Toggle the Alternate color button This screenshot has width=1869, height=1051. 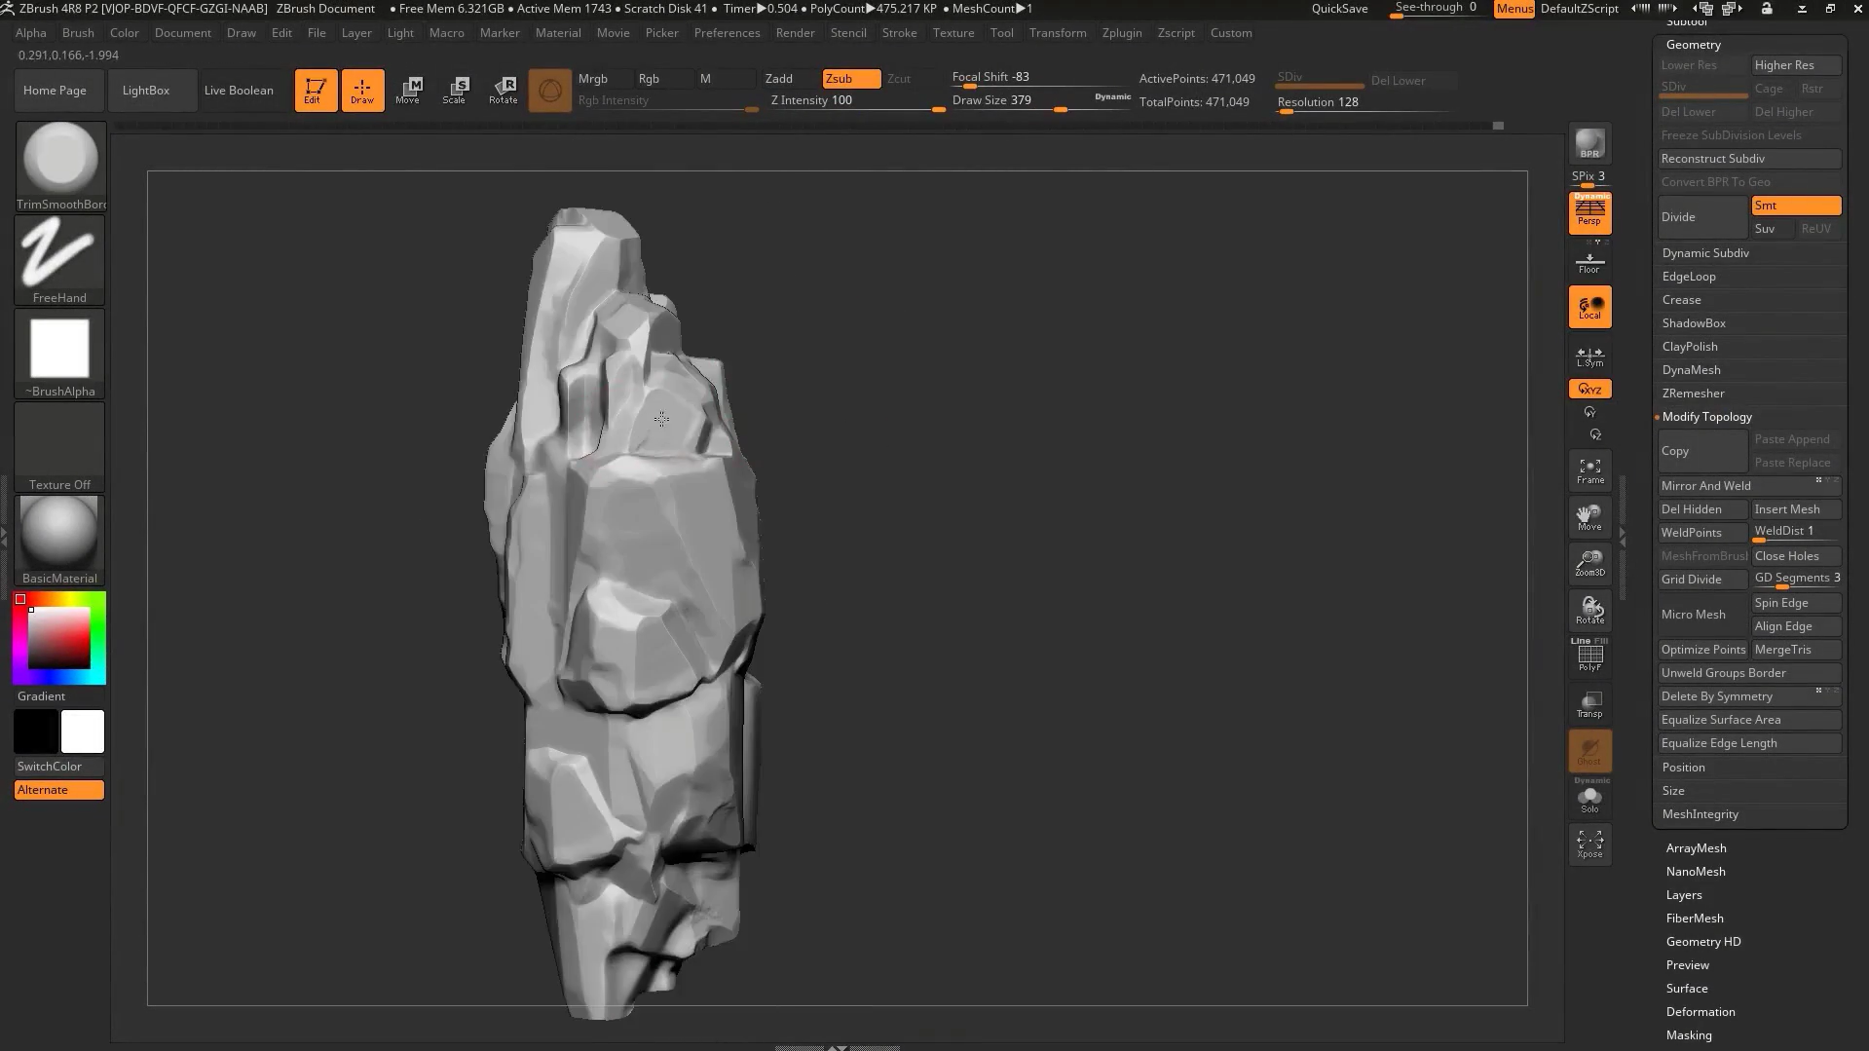coord(59,790)
